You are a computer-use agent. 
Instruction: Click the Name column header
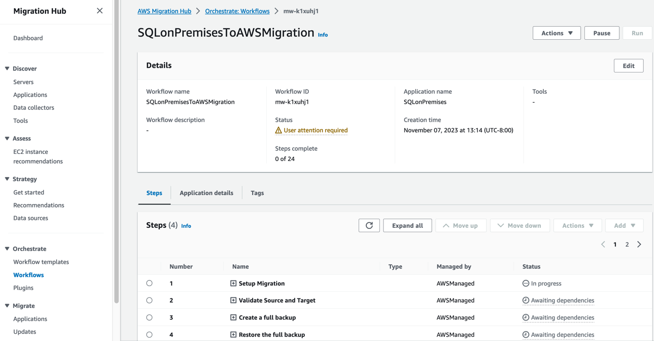click(241, 267)
